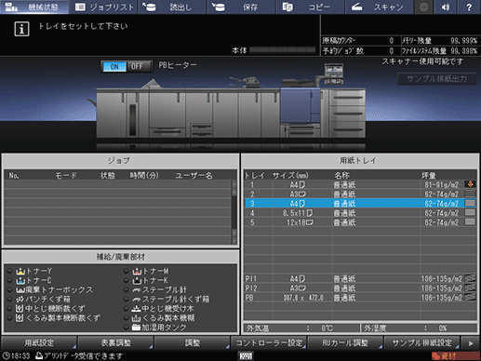Select tray 4 row 8.5x11
Screen dimensions: 481x361
tap(360, 213)
